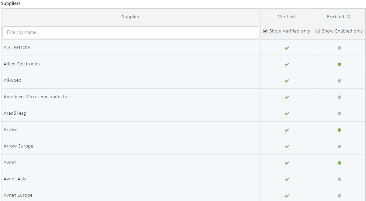This screenshot has height=201, width=366.
Task: Select the All-Spec supplier name
Action: click(x=12, y=80)
